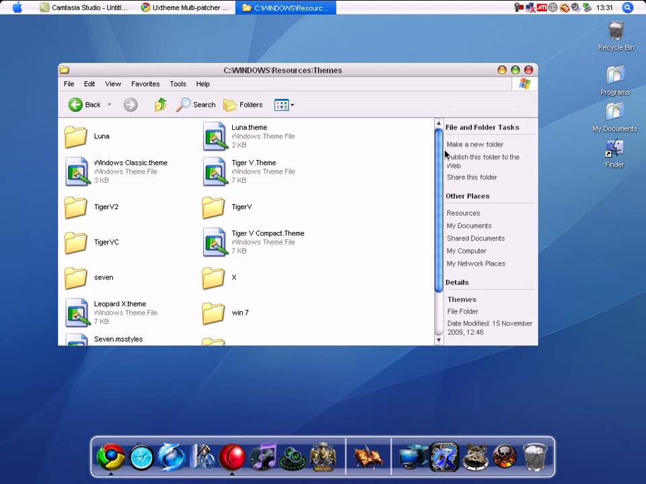Switch to Camtasia Studio taskbar button
This screenshot has height=484, width=646.
pyautogui.click(x=84, y=7)
